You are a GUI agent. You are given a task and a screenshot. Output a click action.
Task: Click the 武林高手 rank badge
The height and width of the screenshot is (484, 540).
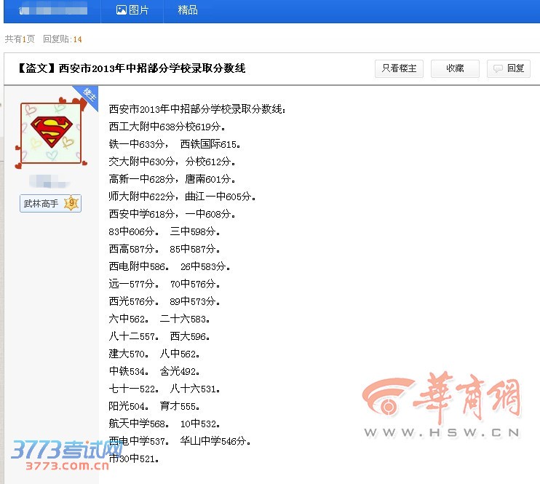pos(41,204)
